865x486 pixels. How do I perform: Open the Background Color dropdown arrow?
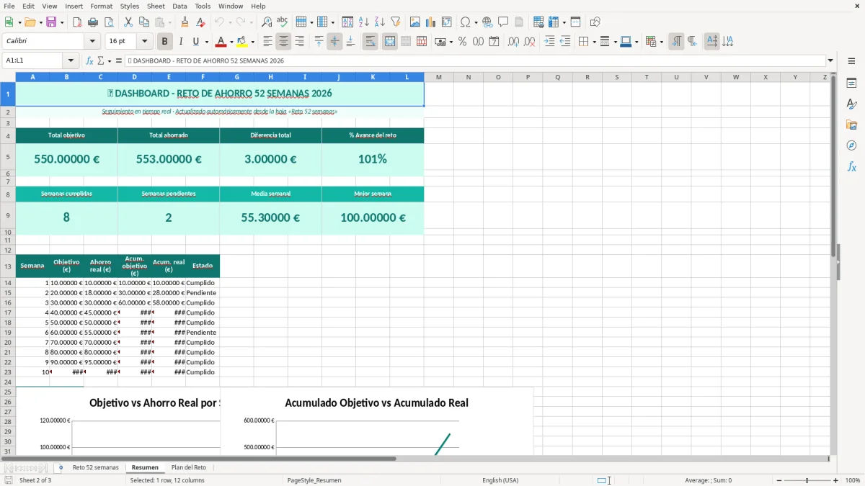pos(252,42)
